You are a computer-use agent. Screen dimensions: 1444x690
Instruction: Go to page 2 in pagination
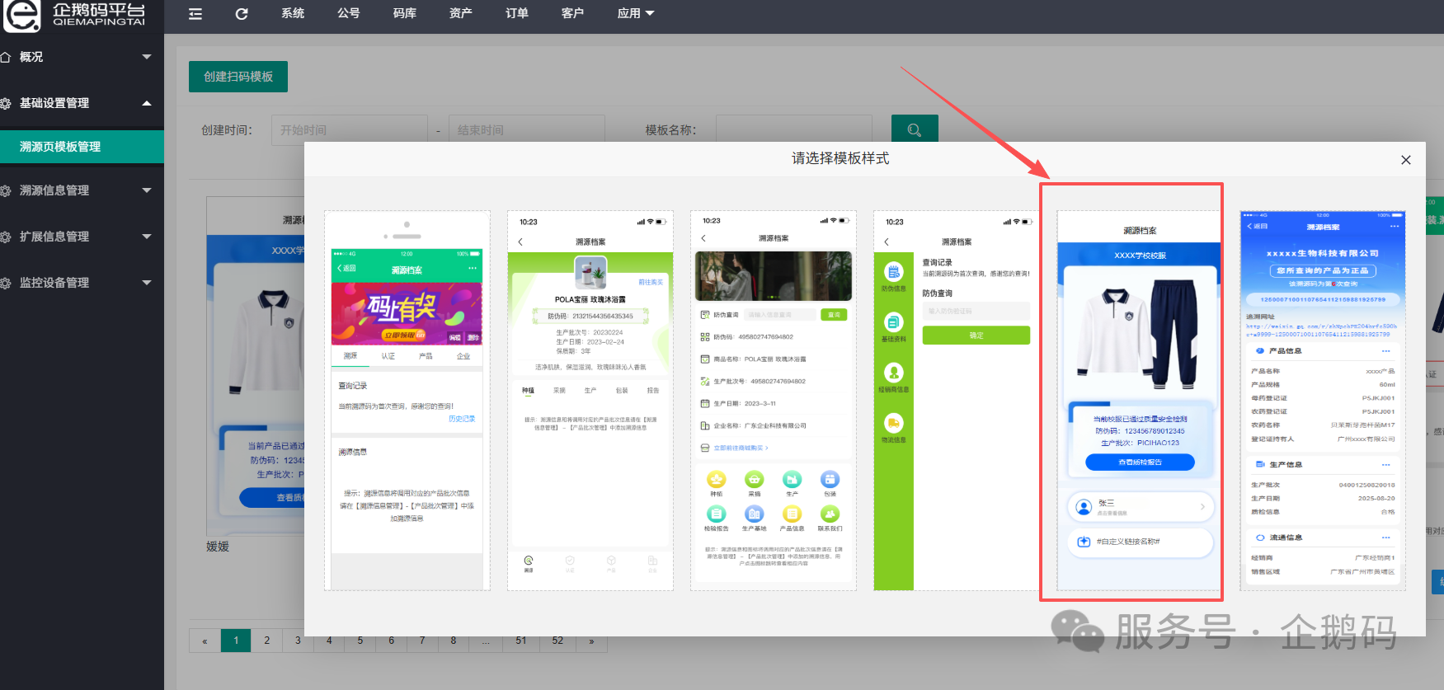pos(266,641)
